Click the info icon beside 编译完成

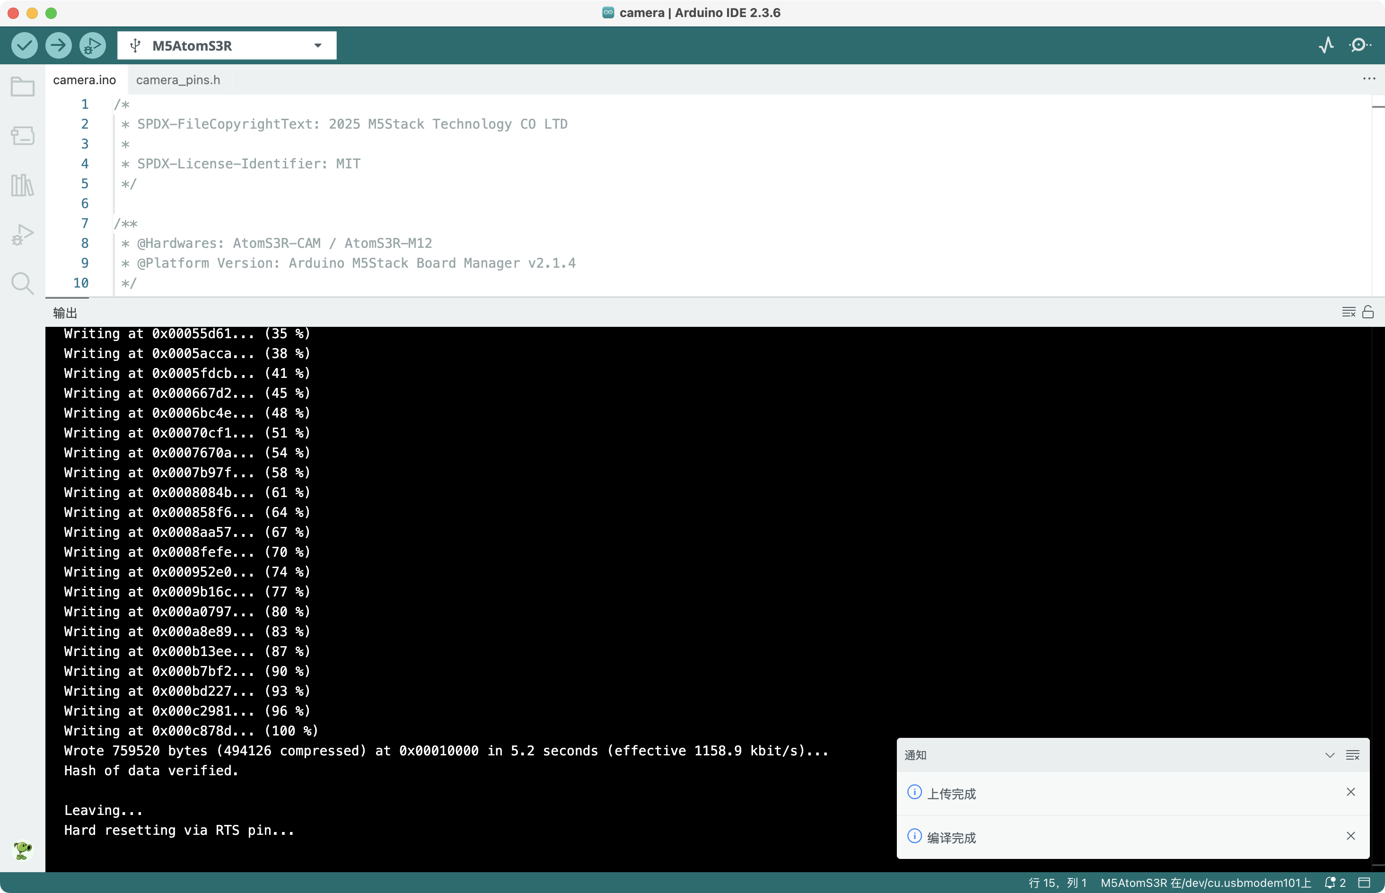click(x=914, y=836)
